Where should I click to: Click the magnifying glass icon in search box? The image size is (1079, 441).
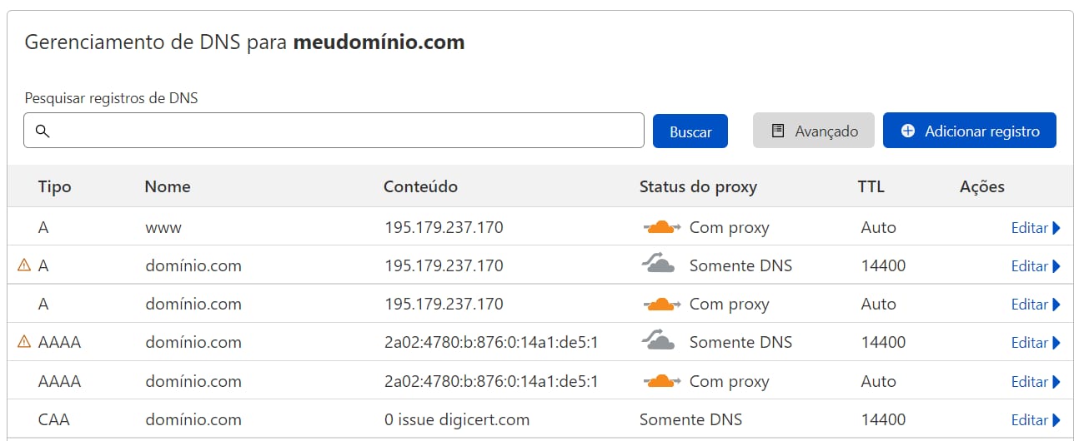[43, 131]
